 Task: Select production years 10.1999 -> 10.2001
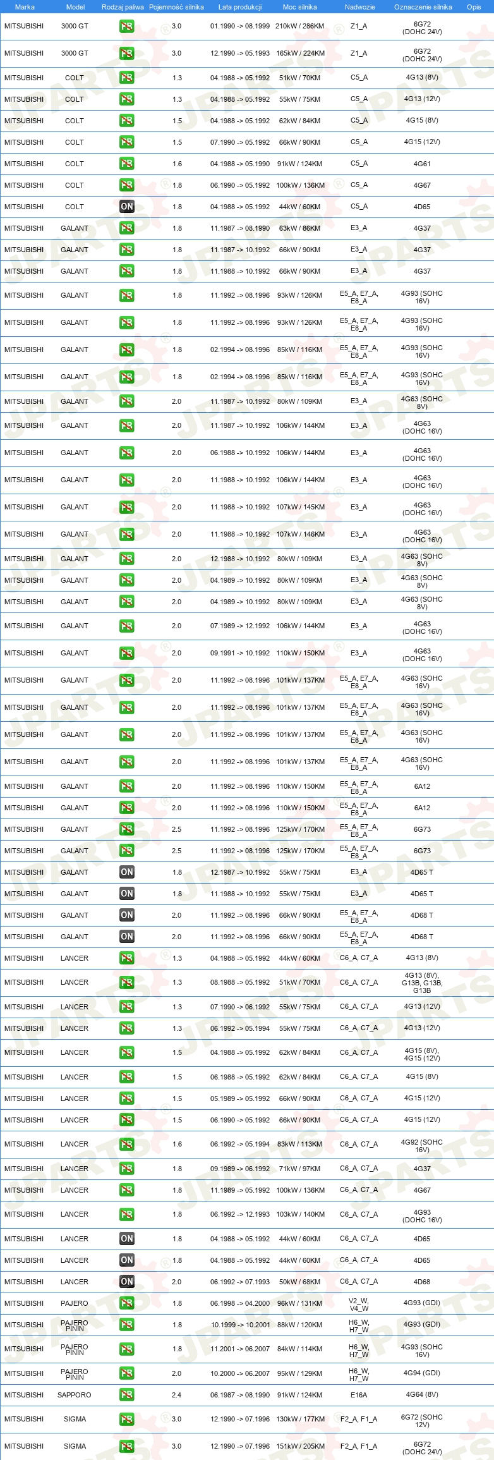point(240,1325)
